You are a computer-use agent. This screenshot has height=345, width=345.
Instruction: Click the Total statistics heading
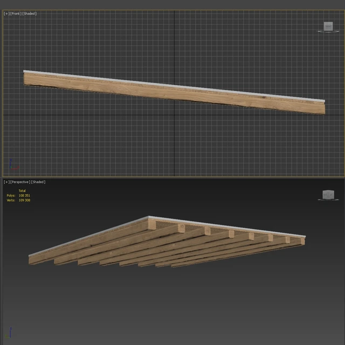22,190
